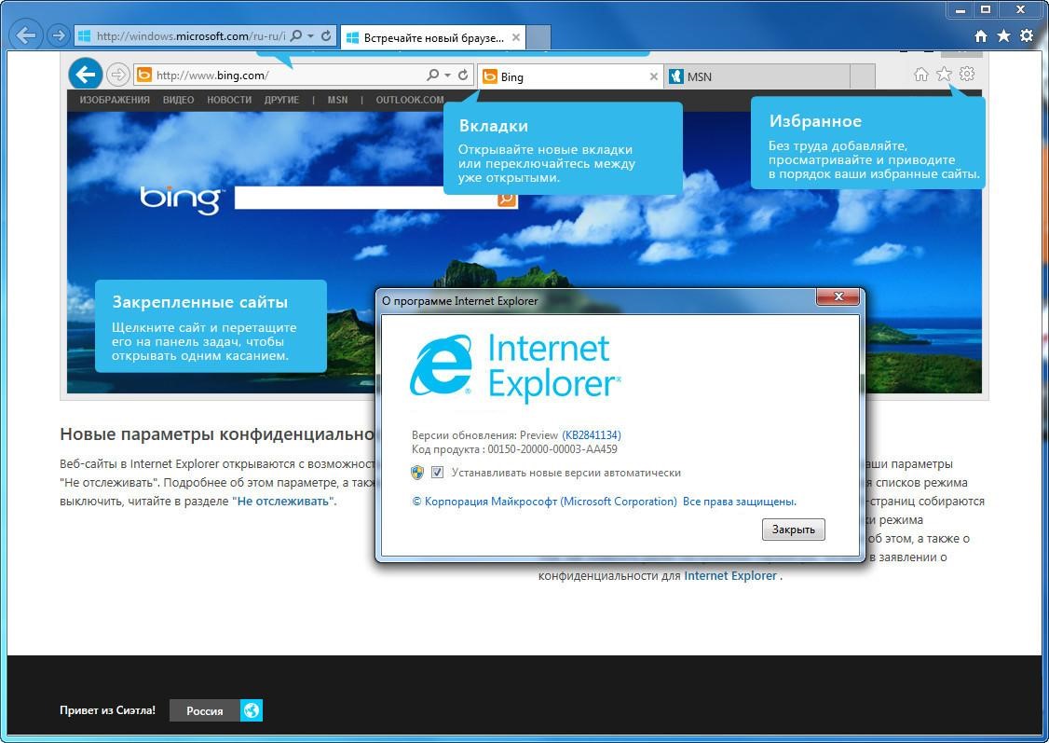Open the Internet Explorer privacy statement link
The width and height of the screenshot is (1049, 743).
point(730,575)
